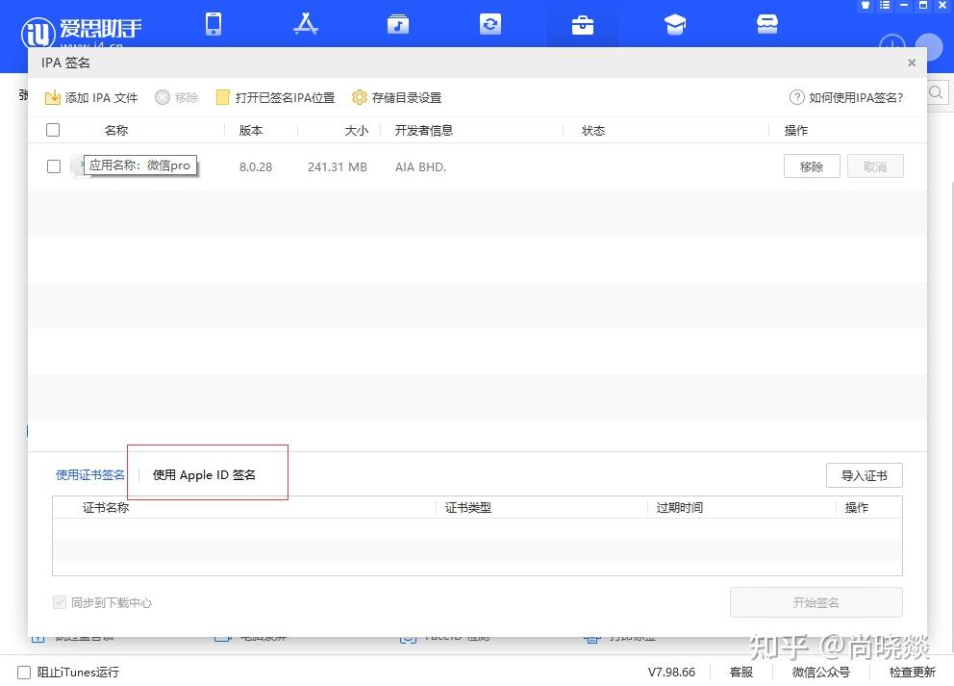Click the 状态 column header

[x=593, y=130]
